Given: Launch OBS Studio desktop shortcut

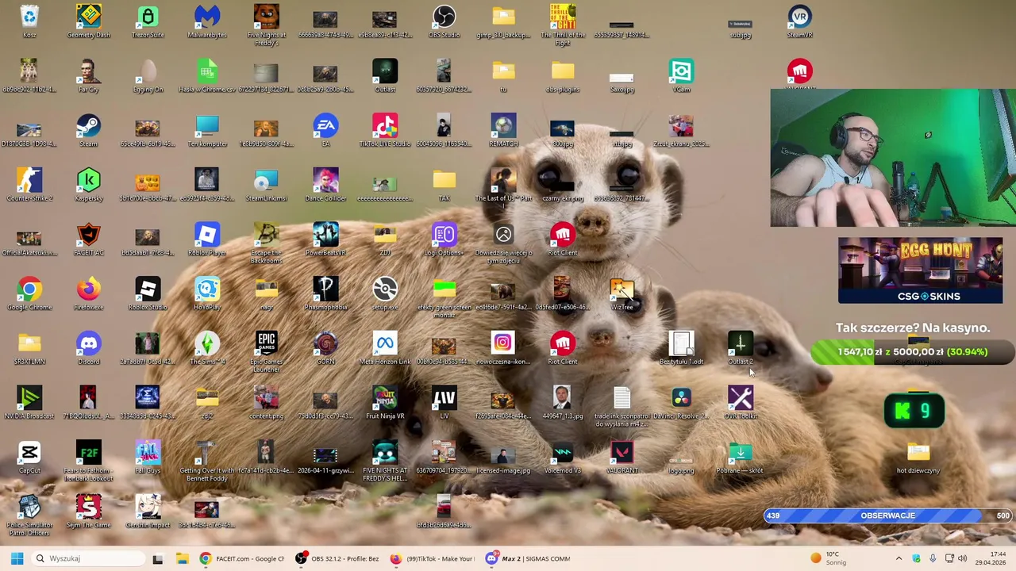Looking at the screenshot, I should coord(444,17).
